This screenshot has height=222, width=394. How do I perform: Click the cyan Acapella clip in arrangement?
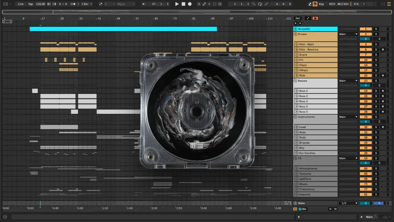pos(123,29)
